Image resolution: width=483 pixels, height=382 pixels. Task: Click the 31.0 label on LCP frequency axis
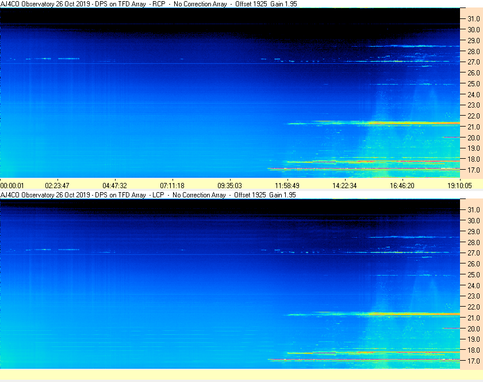(474, 209)
